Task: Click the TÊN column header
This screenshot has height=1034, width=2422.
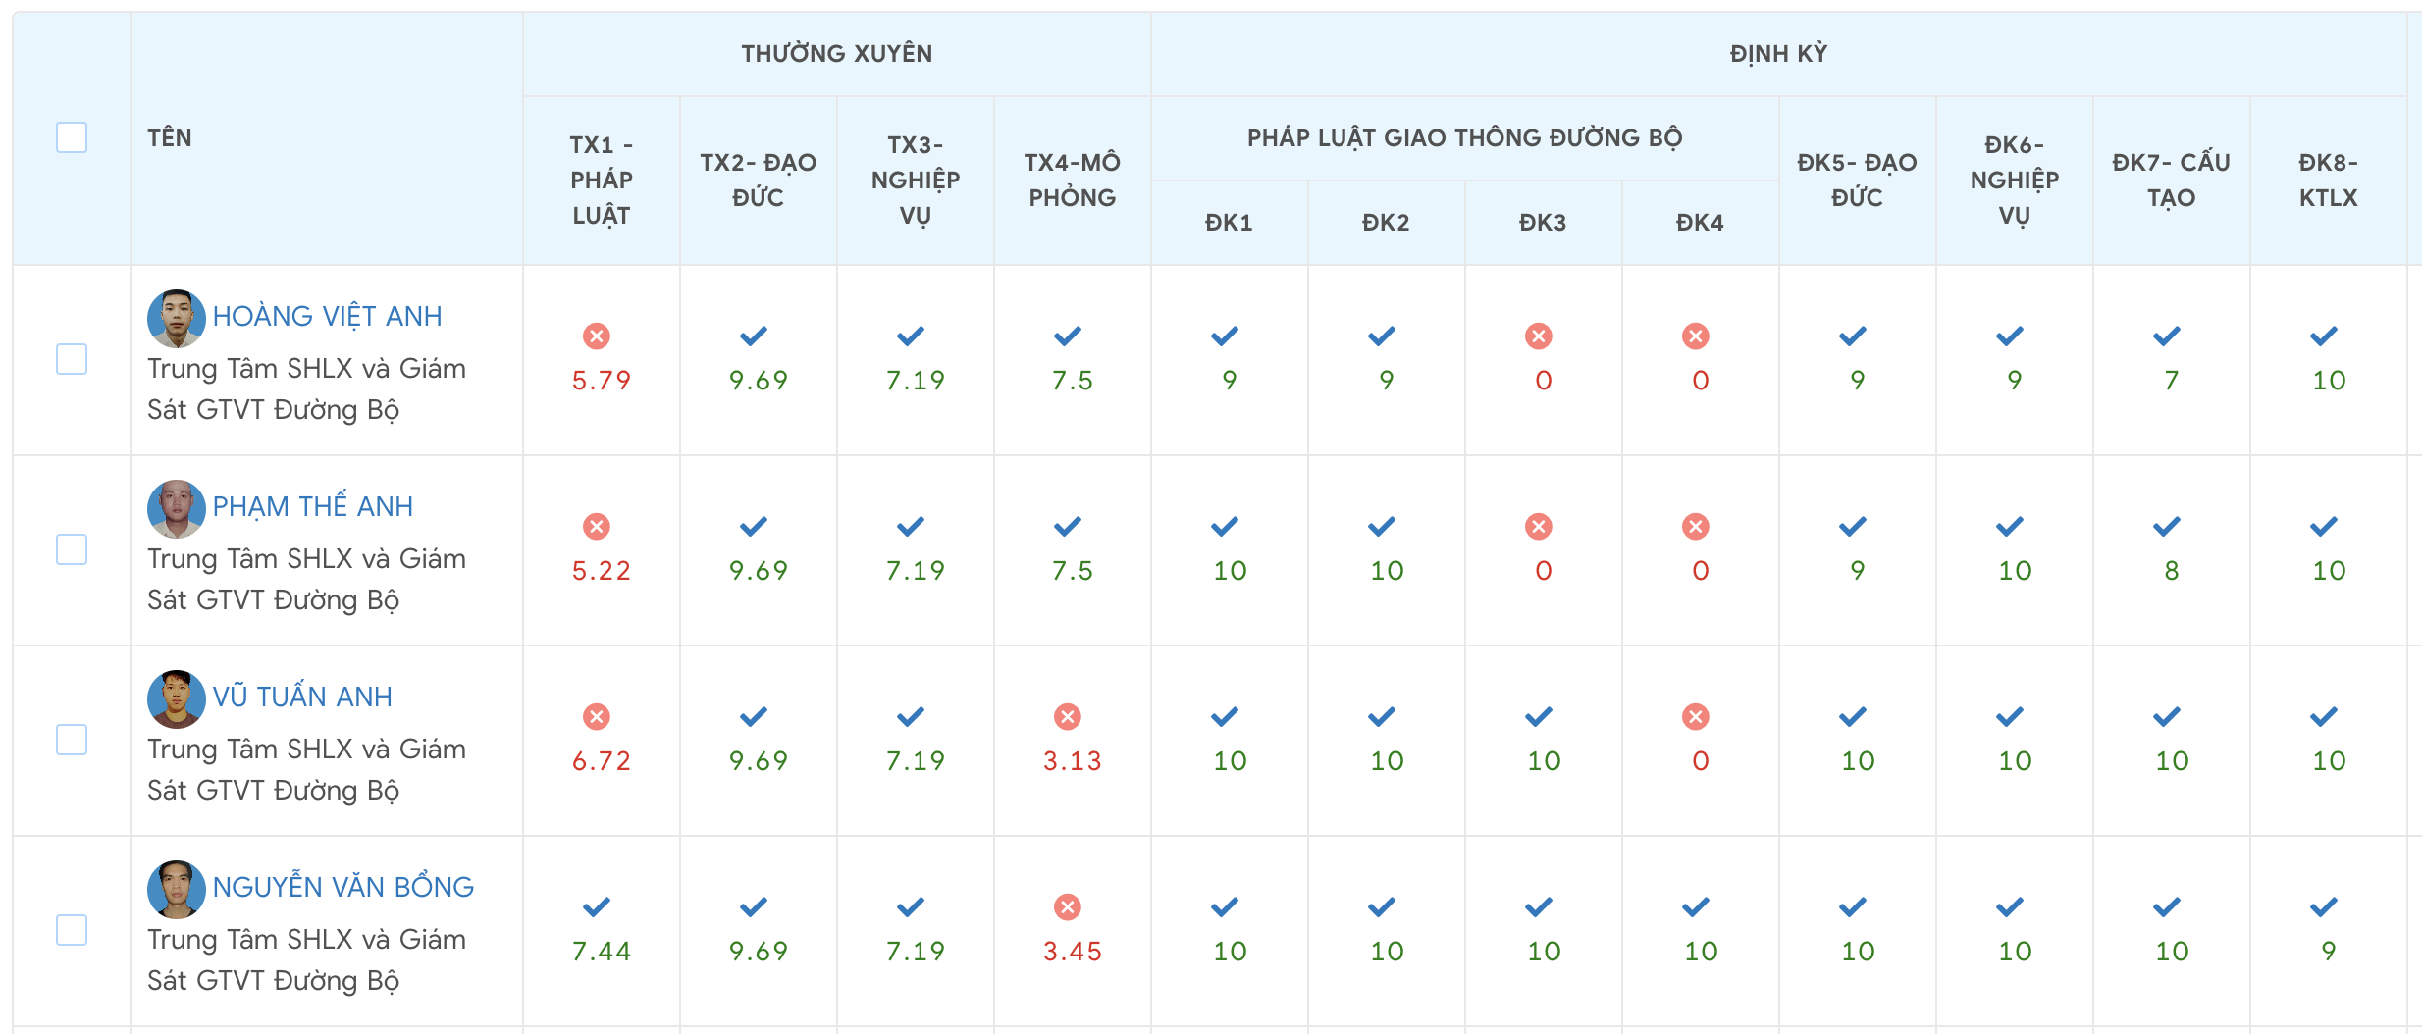Action: click(x=170, y=138)
